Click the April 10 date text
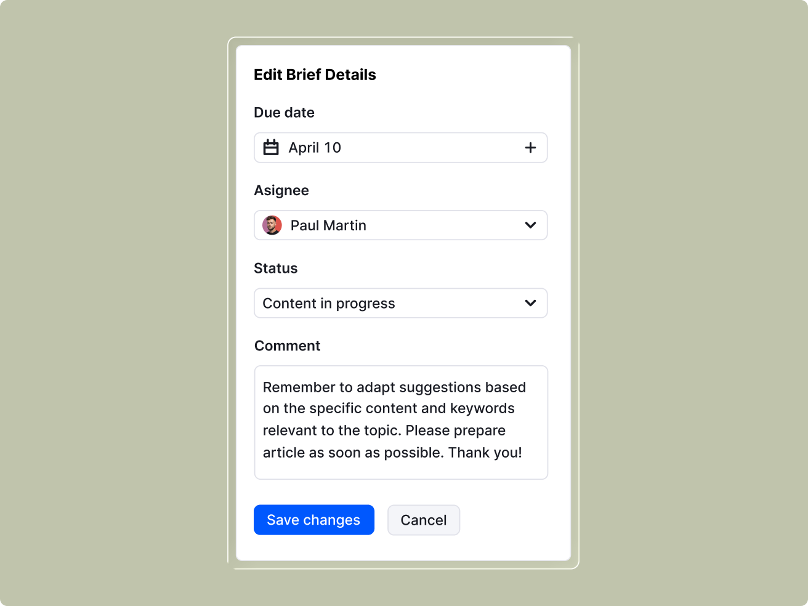The image size is (808, 606). point(315,148)
